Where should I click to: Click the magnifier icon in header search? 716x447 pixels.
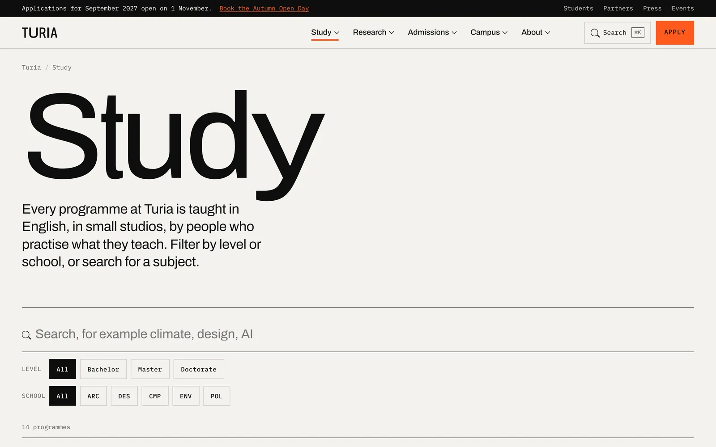point(595,33)
